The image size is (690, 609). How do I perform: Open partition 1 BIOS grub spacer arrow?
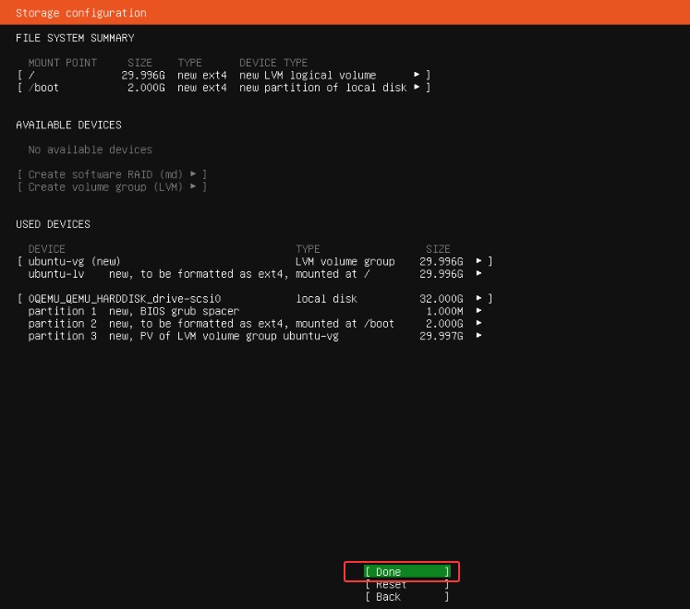coord(478,311)
